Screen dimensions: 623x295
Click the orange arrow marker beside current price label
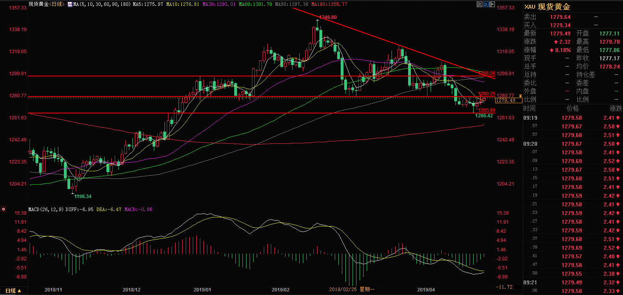520,96
